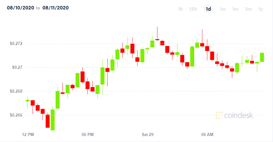The width and height of the screenshot is (273, 142).
Task: Click the last green candlestick on right
Action: (x=262, y=57)
